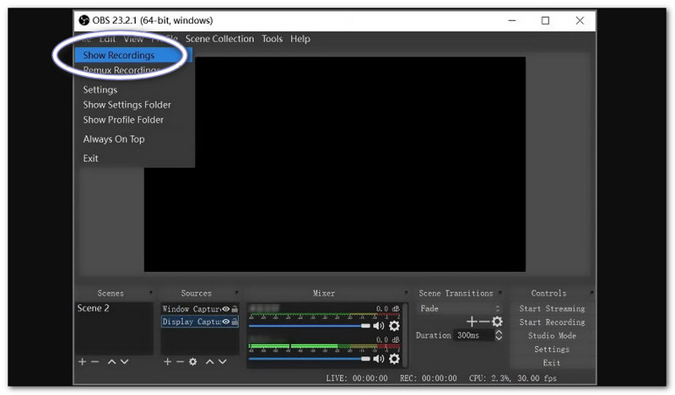
Task: Undock the Sources panel using its float icon
Action: 236,293
